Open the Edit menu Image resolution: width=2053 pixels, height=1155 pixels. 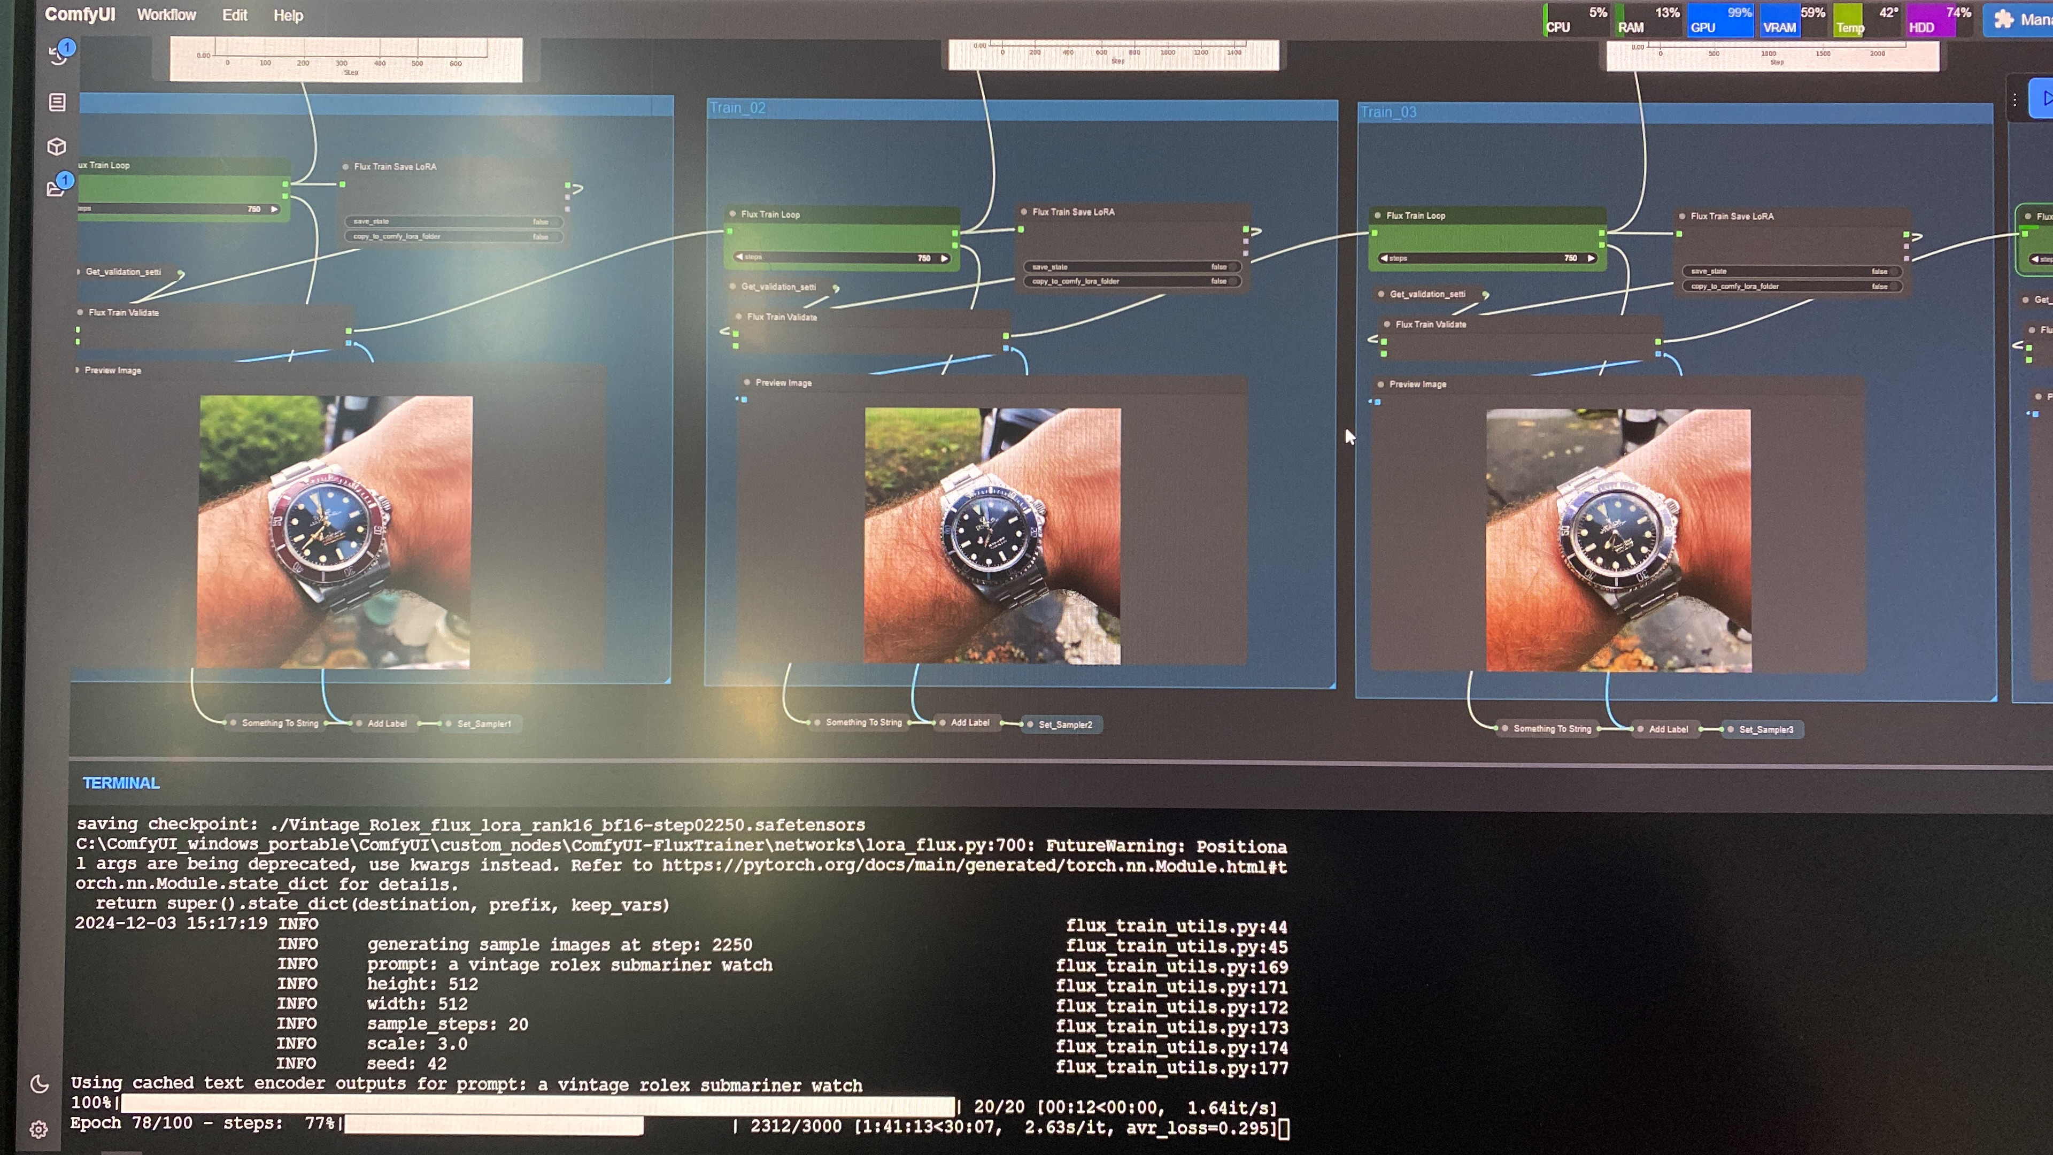tap(234, 15)
